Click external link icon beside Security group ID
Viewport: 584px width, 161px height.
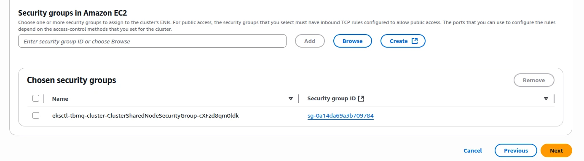coord(361,99)
